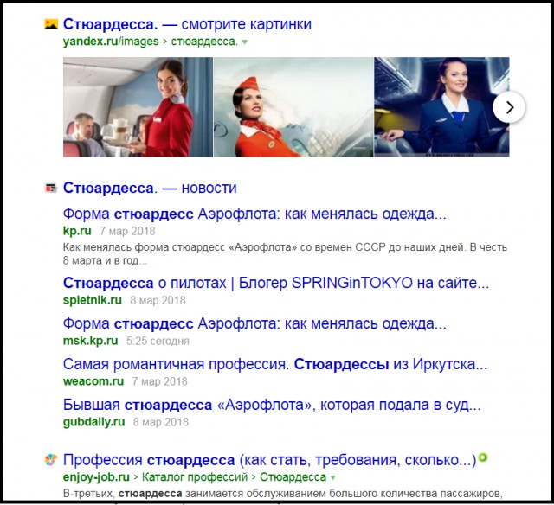Open thumbnail of stewardess in red jacket serving coffee
Image resolution: width=554 pixels, height=505 pixels.
(x=138, y=107)
